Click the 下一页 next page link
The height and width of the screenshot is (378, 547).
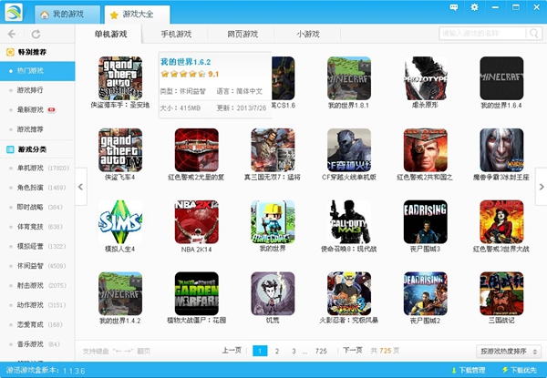pyautogui.click(x=352, y=351)
